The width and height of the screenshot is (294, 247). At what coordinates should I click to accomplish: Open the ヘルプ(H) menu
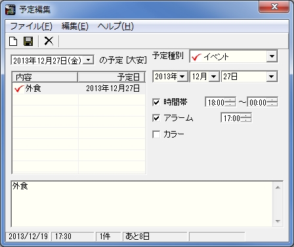click(115, 26)
